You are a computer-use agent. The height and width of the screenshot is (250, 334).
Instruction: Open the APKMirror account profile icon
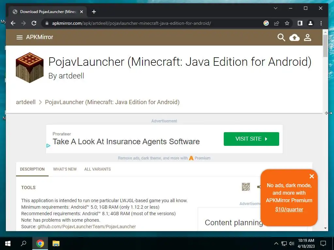tap(307, 37)
